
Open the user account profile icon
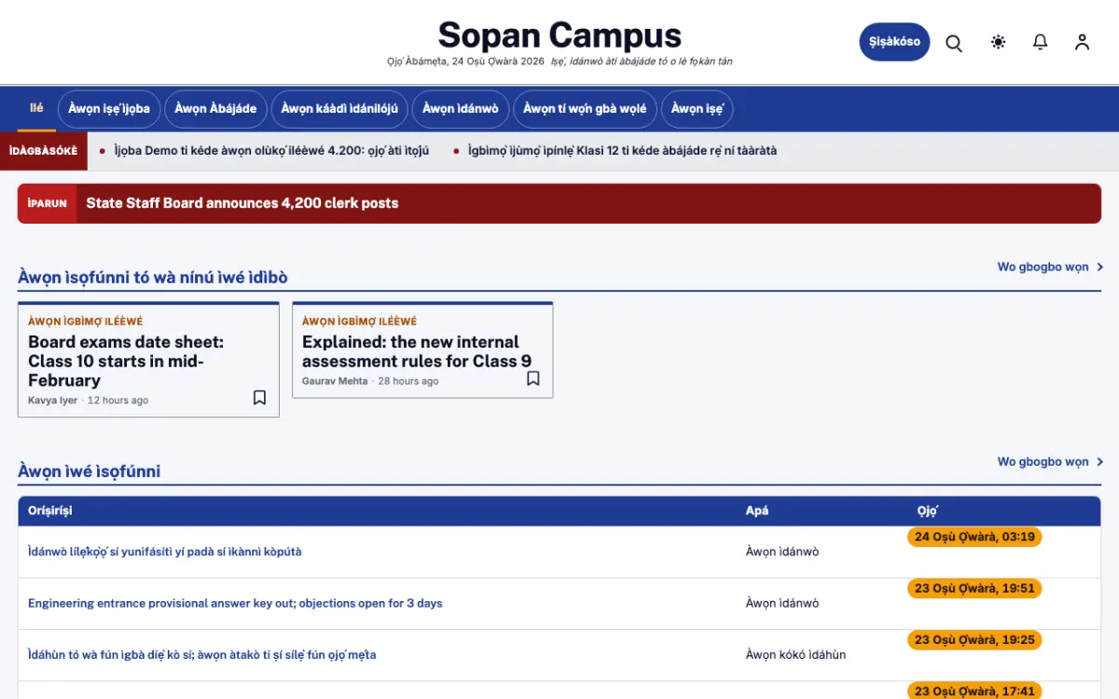[x=1082, y=42]
